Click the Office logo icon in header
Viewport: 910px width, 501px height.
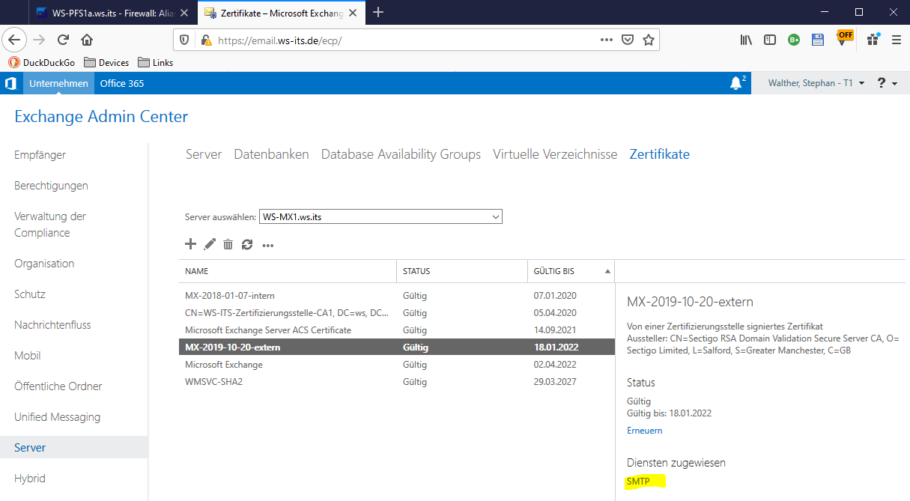click(x=11, y=83)
